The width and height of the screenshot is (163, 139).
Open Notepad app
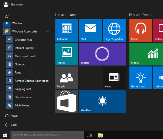20,64
